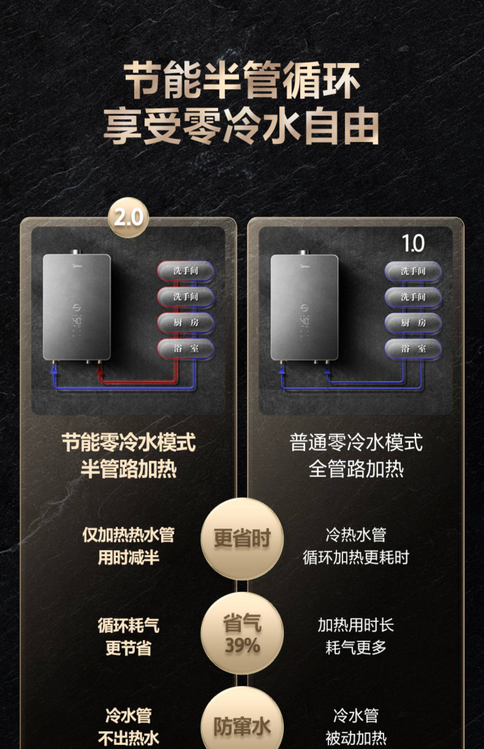484x749 pixels.
Task: Select the left water heater image
Action: pyautogui.click(x=77, y=306)
